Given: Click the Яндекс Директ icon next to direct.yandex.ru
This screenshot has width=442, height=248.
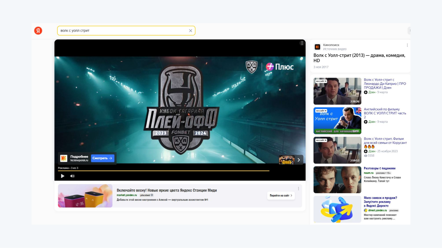Looking at the screenshot, I should point(366,210).
